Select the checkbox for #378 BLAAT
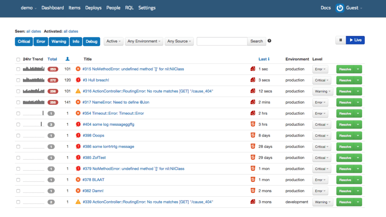This screenshot has width=386, height=217. coord(18,180)
